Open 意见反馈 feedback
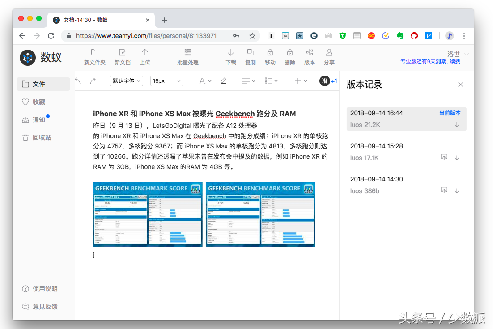This screenshot has height=329, width=493. click(40, 307)
